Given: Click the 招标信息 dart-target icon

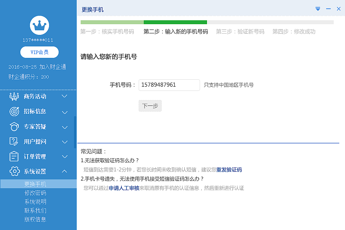Looking at the screenshot, I should coord(14,112).
